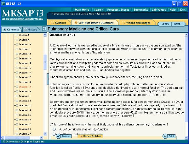Select the answer B radio button
Image resolution: width=189 pixels, height=144 pixels.
[54, 134]
